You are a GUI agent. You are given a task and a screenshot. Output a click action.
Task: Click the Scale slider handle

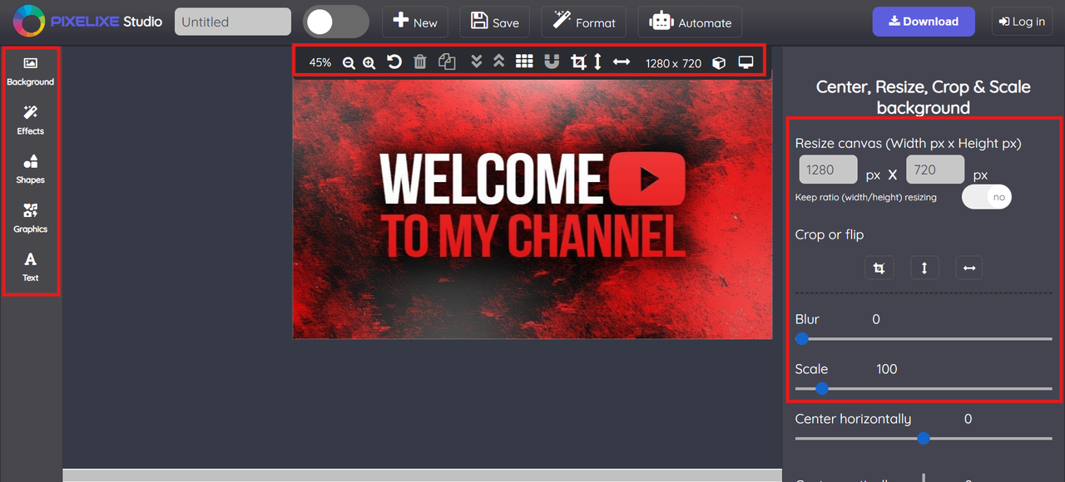[x=821, y=388]
